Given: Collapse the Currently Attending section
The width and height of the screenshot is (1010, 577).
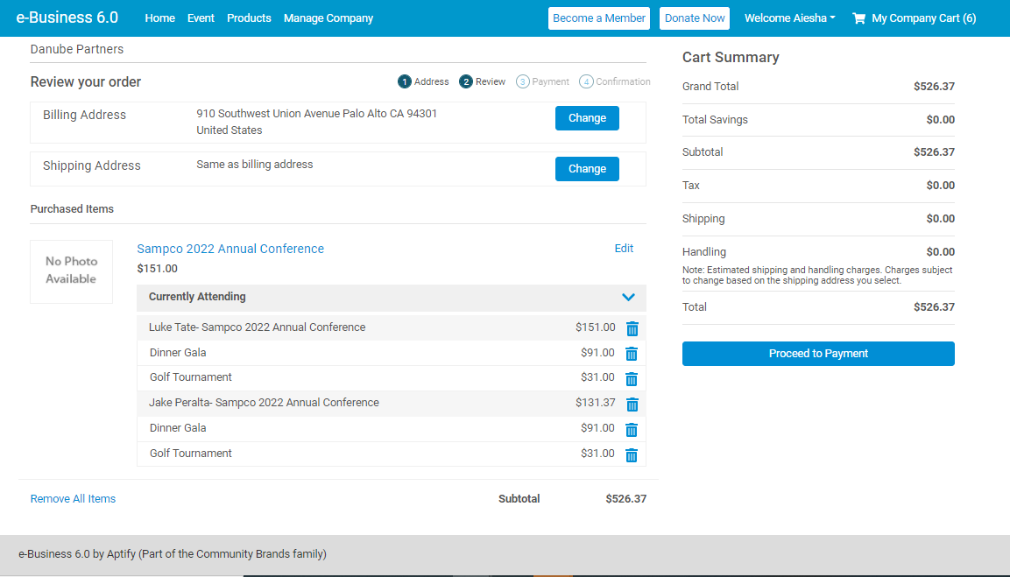Looking at the screenshot, I should tap(628, 298).
